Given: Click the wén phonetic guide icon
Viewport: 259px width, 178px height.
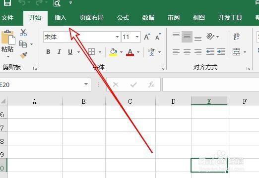Looking at the screenshot, I should (151, 52).
